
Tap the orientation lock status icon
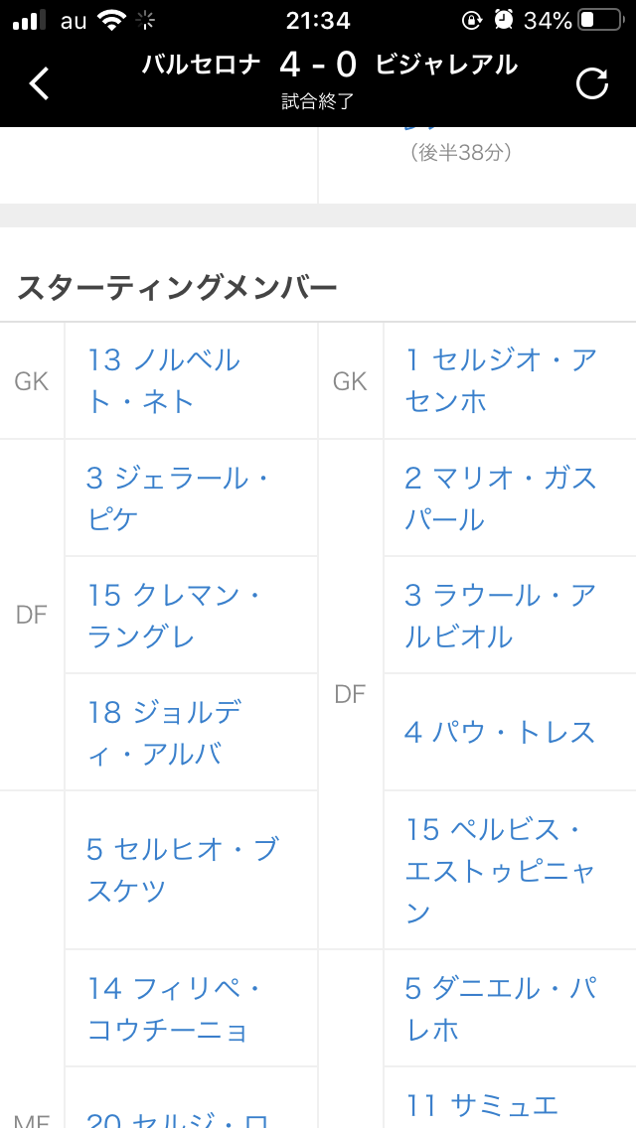472,20
